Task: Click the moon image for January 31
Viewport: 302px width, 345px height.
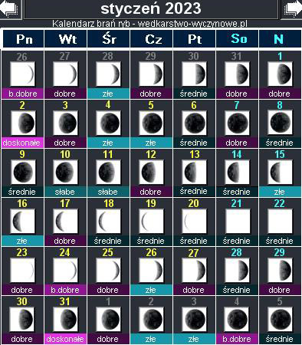Action: coord(65,319)
